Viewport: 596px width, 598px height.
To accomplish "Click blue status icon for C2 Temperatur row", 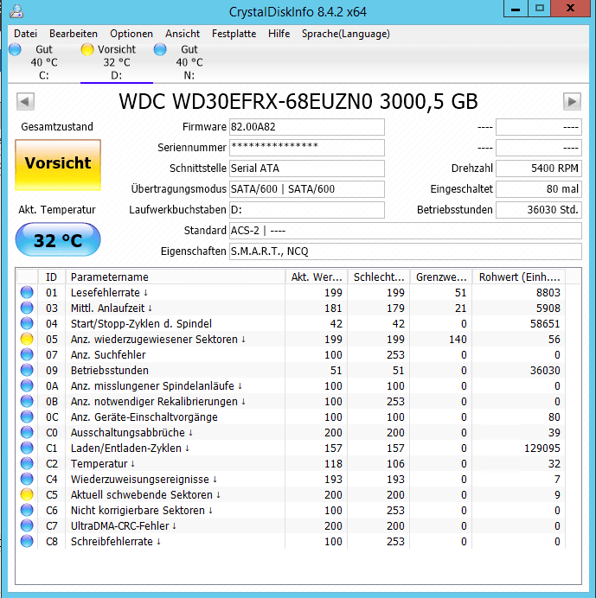I will (27, 464).
